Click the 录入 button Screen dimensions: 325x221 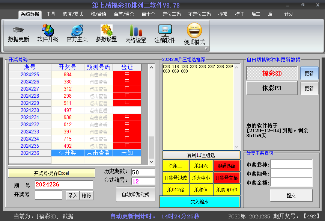(72, 195)
